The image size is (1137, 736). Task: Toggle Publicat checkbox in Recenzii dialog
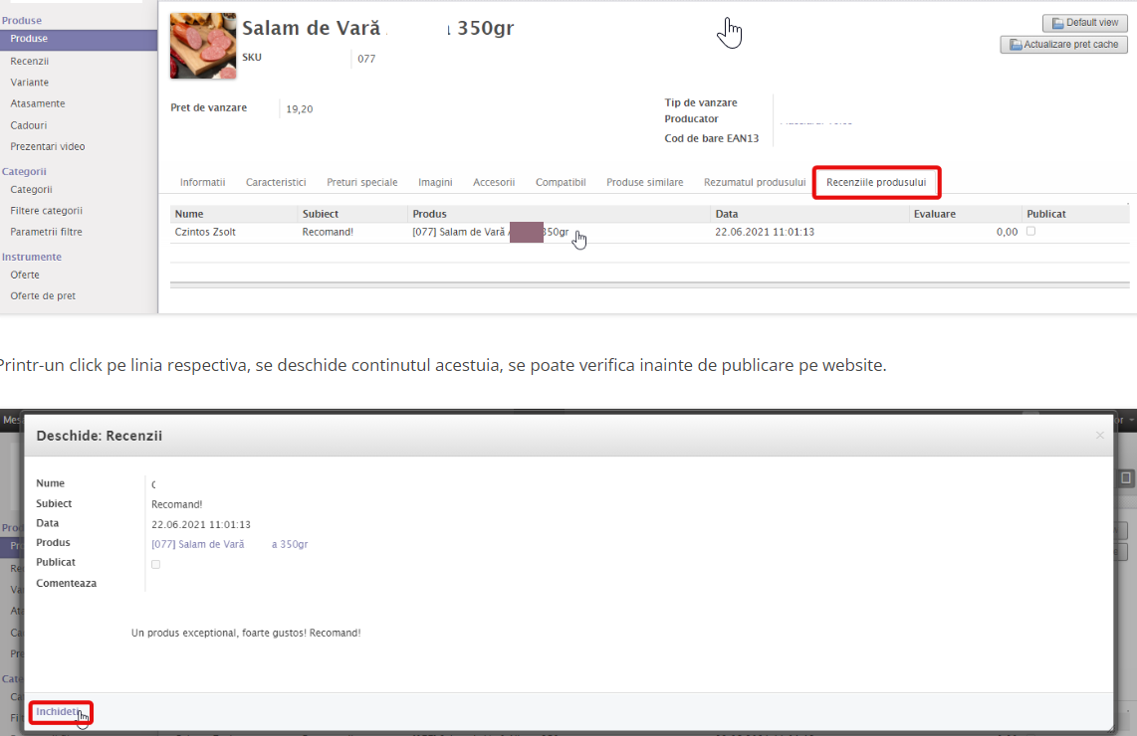click(155, 564)
